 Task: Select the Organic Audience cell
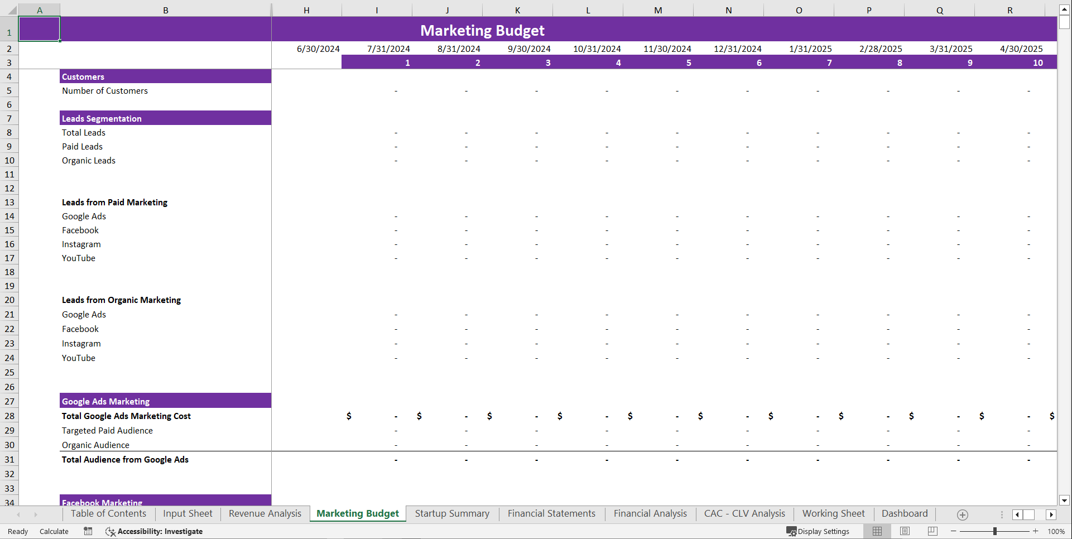coord(165,445)
